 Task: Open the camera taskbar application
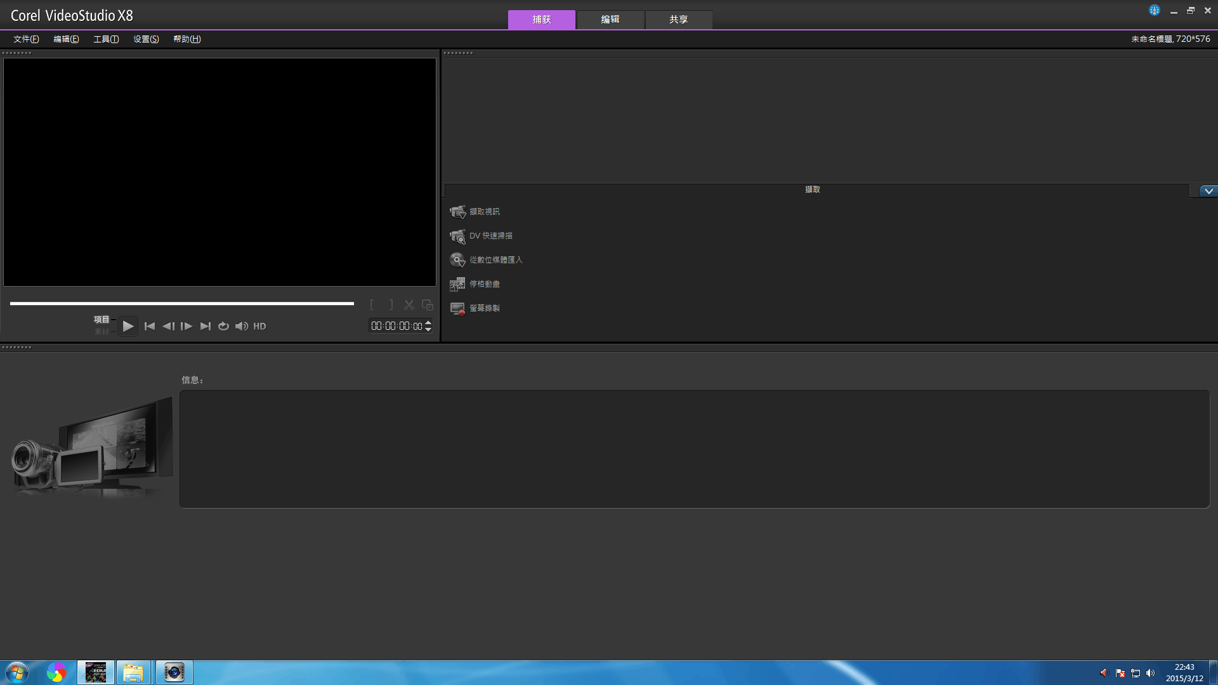(174, 672)
